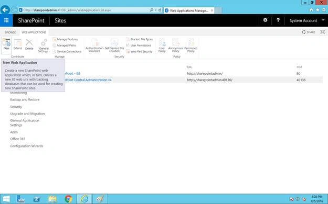
Task: Open Service Connections
Action: click(x=67, y=51)
